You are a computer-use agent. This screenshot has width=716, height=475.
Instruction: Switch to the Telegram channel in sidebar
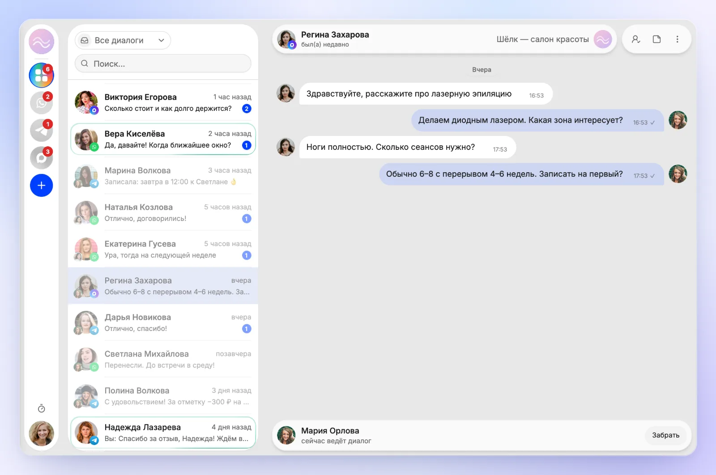click(x=41, y=131)
